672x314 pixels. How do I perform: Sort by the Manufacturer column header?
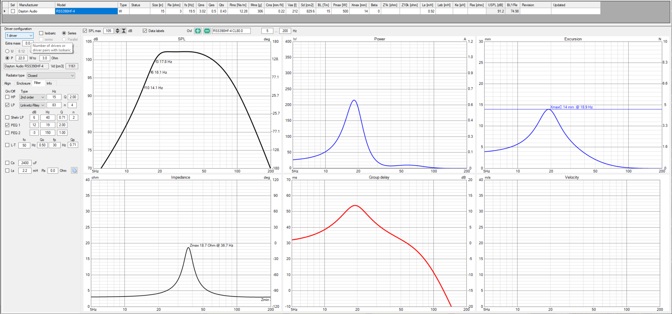pos(36,5)
